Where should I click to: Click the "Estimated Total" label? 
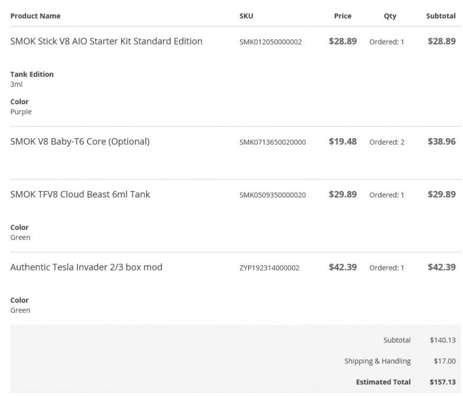click(383, 382)
